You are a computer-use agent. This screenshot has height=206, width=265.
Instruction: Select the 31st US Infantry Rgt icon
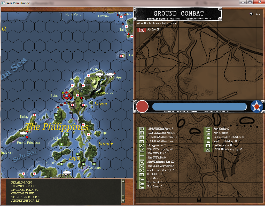[x=142, y=162]
